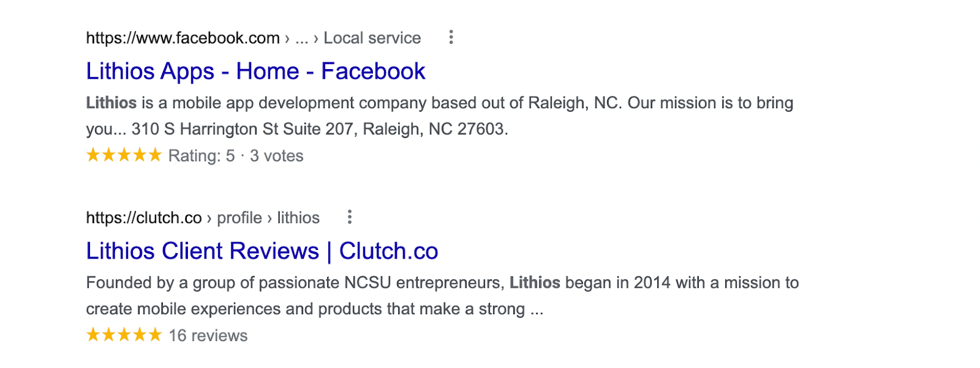Select the profile breadcrumb item

pos(239,217)
